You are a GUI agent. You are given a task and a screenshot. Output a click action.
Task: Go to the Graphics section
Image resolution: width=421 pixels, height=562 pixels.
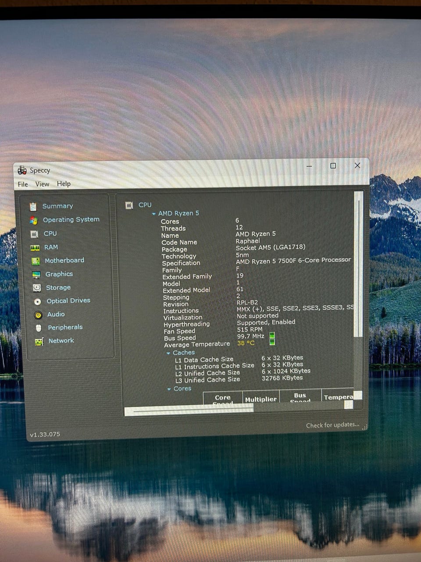click(59, 274)
